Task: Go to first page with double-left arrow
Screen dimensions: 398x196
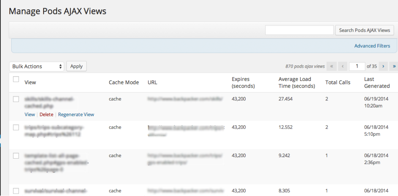Action: point(332,66)
